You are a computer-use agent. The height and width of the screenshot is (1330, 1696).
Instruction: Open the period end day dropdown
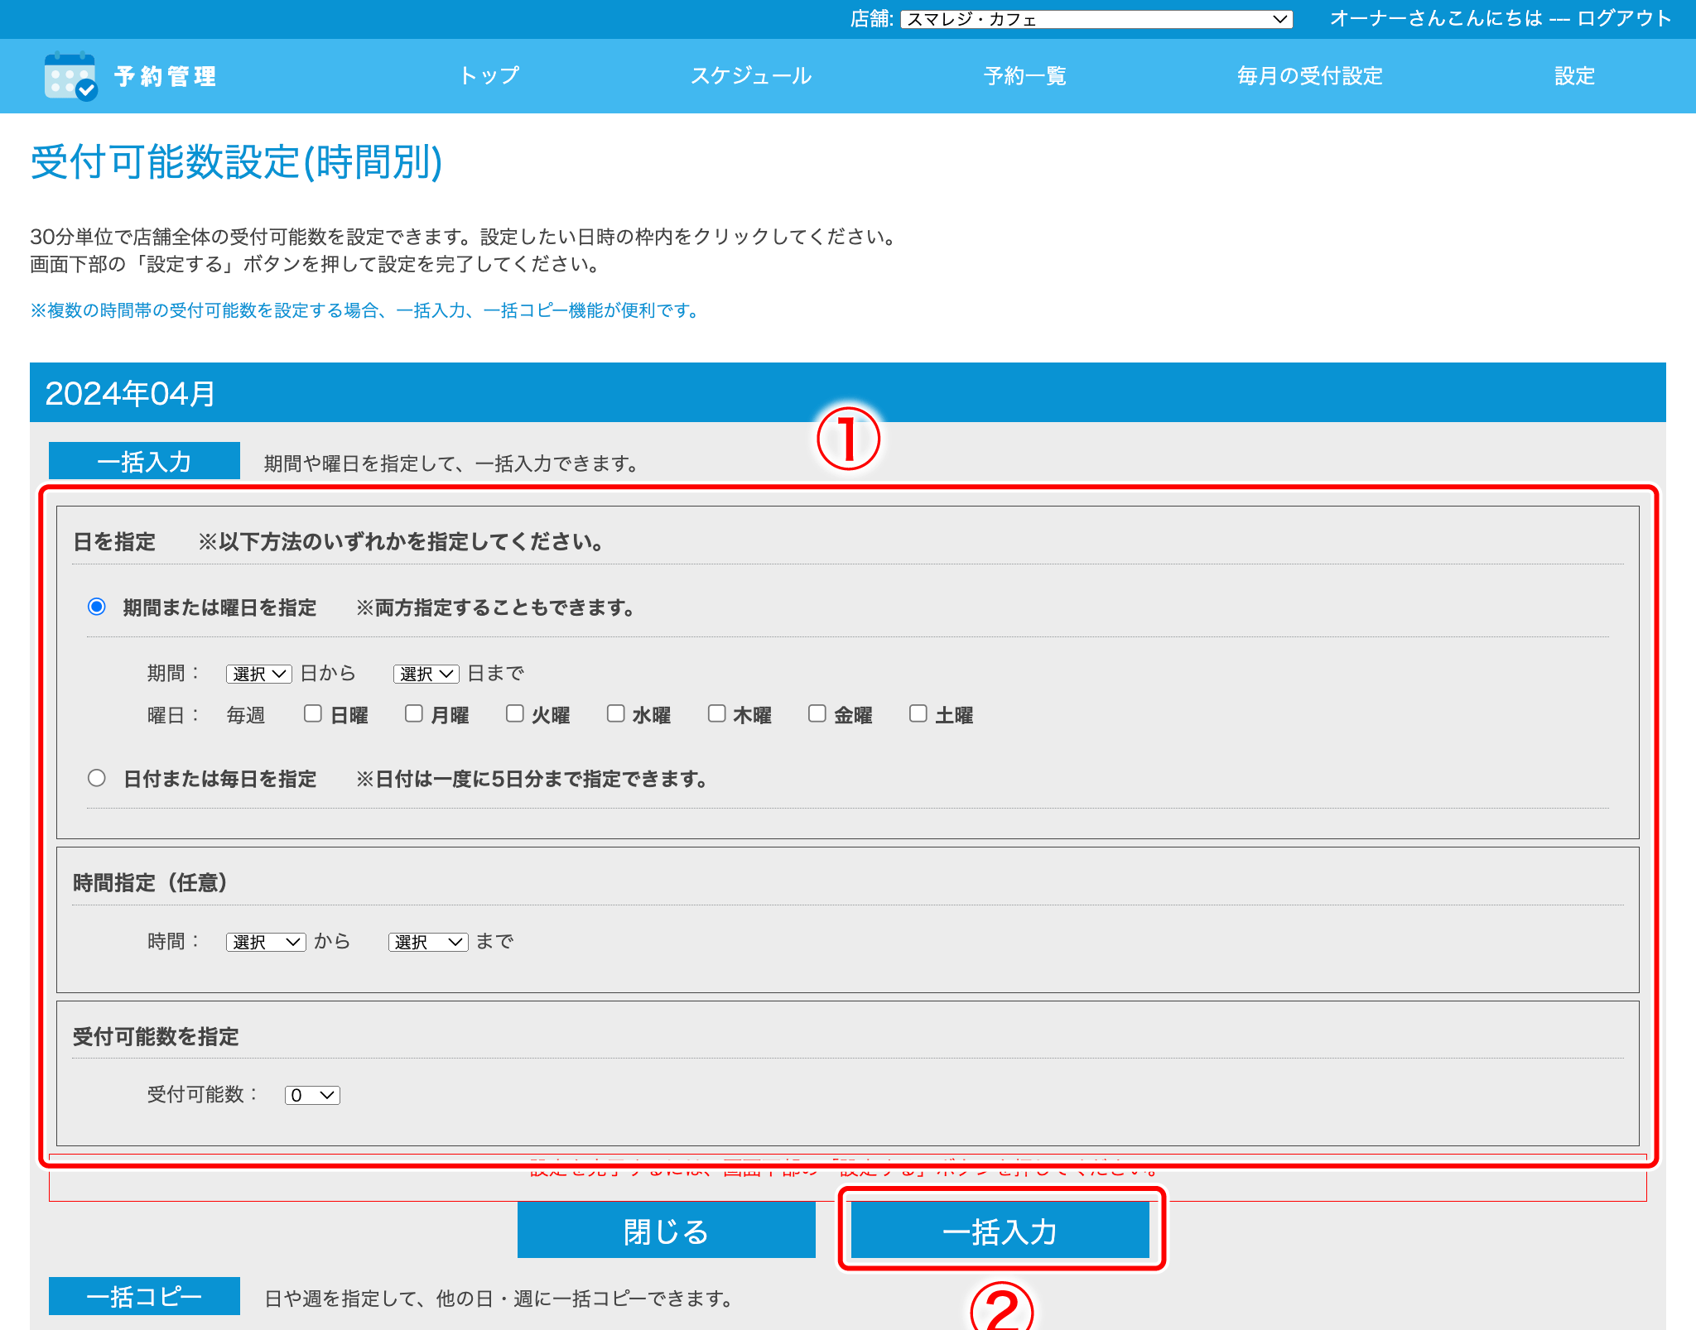426,674
